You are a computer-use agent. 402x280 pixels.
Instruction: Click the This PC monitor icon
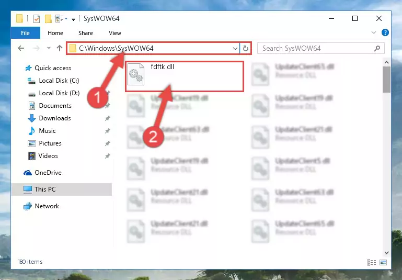point(27,189)
